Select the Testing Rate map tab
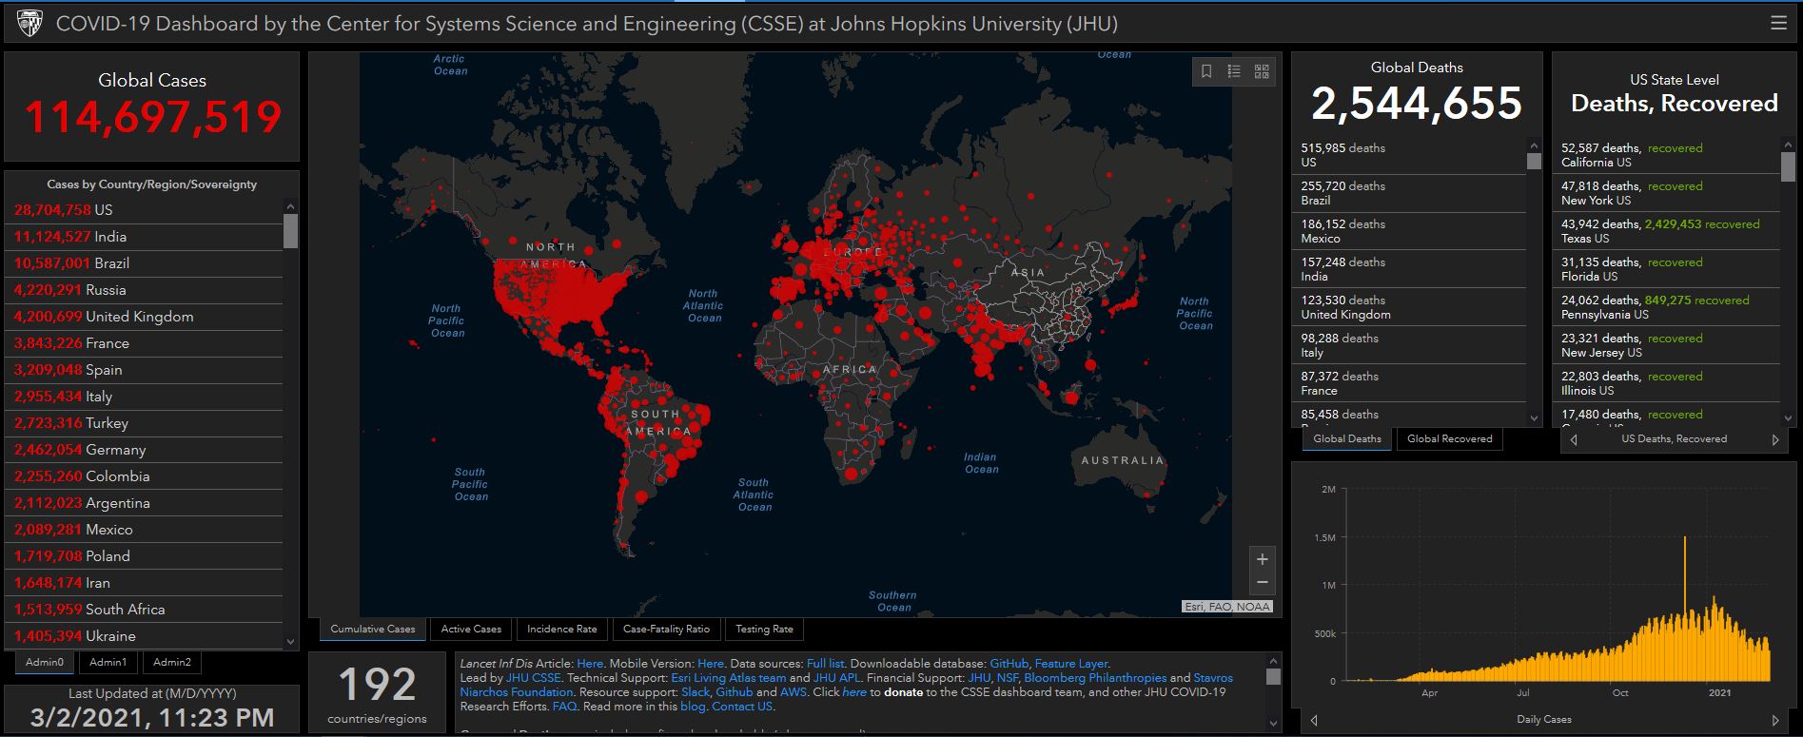Screen dimensions: 1803x737 pyautogui.click(x=764, y=629)
